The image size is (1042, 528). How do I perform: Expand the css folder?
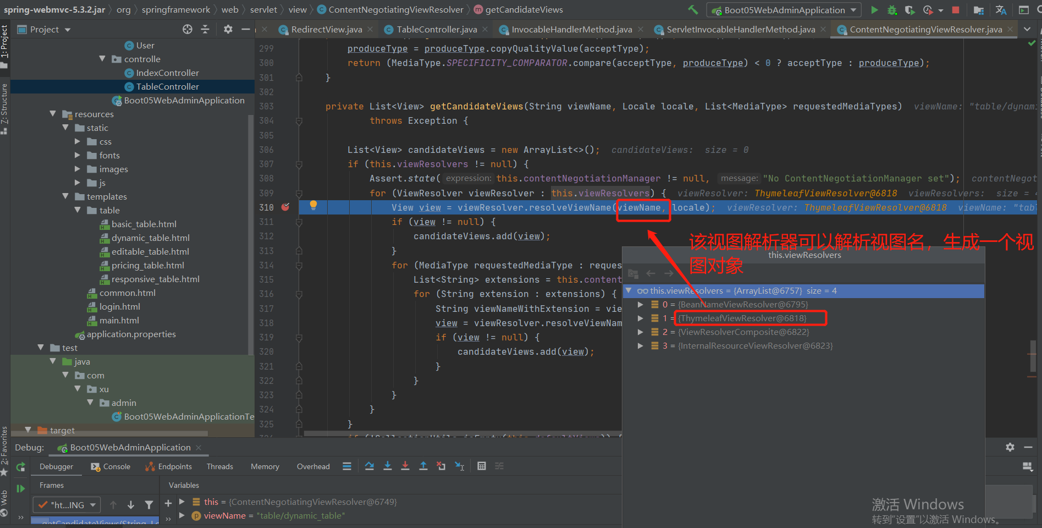78,141
